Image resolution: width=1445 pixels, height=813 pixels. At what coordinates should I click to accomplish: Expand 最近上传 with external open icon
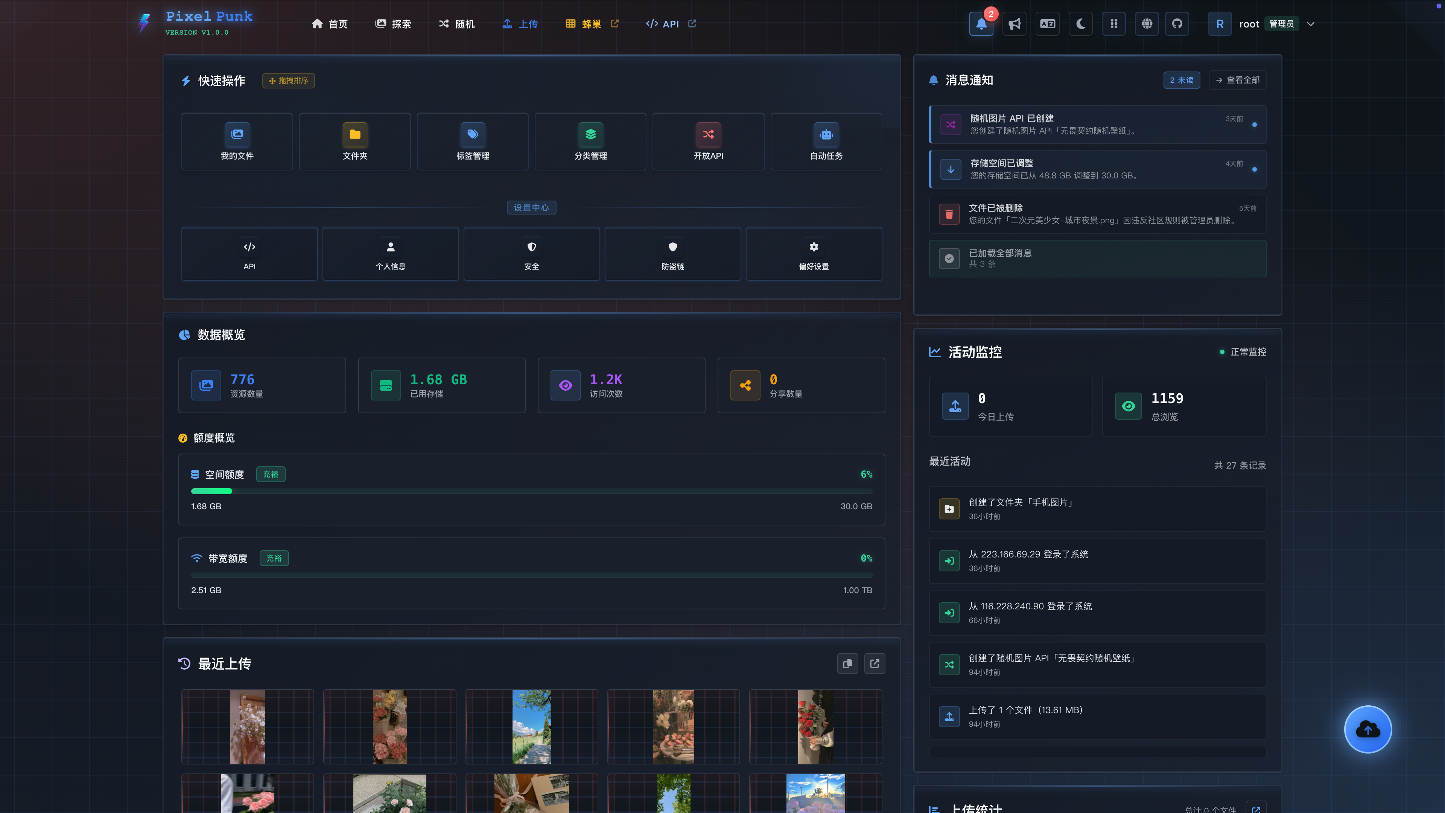click(x=875, y=664)
